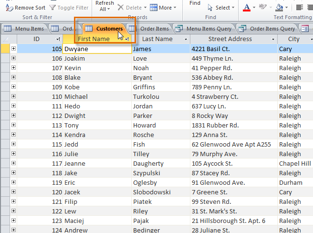Click the First Name cell containing Dwyane
The width and height of the screenshot is (313, 233).
97,48
